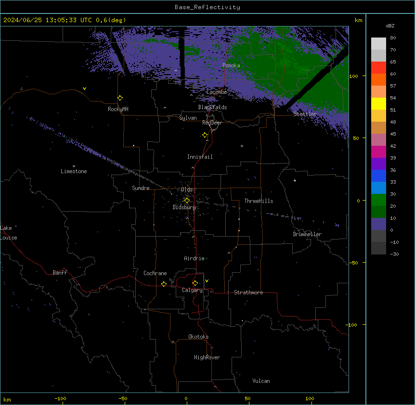Click the yellow V marker northwest of RockyMH
The height and width of the screenshot is (405, 415).
pyautogui.click(x=84, y=89)
